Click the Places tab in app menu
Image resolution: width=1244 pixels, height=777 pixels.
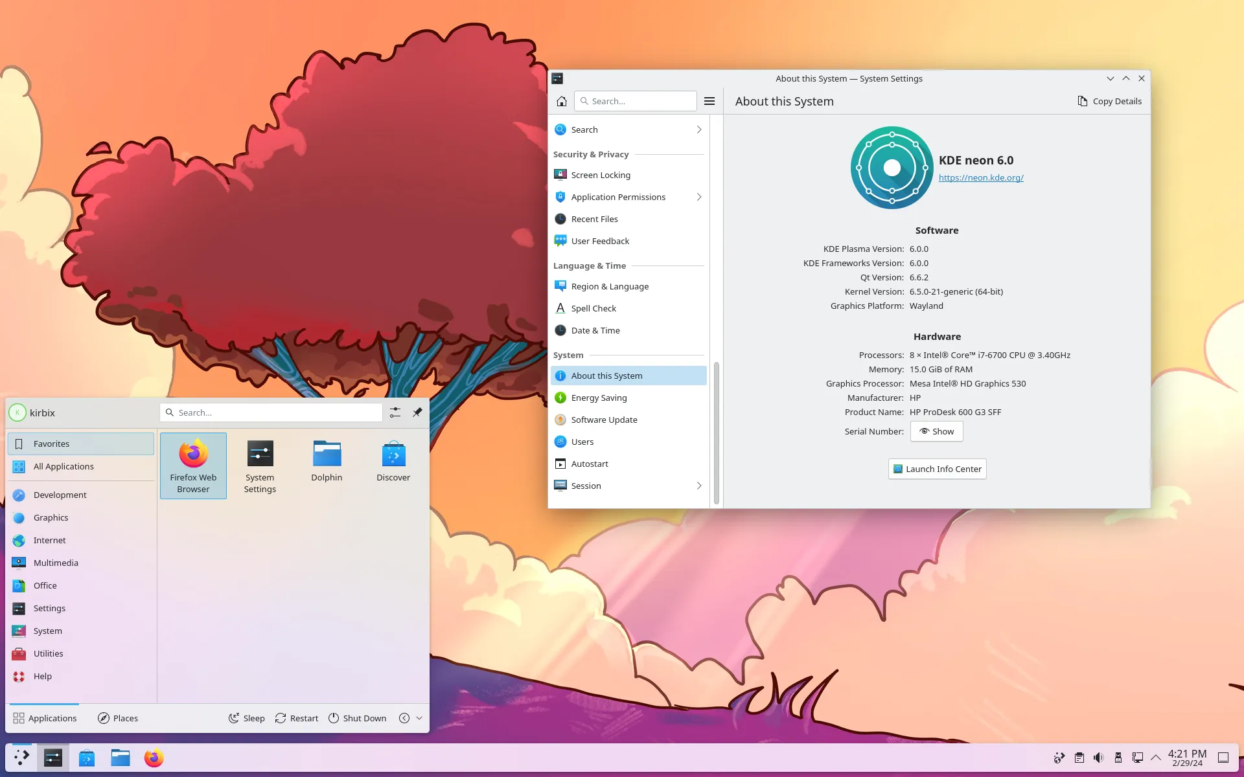click(117, 718)
